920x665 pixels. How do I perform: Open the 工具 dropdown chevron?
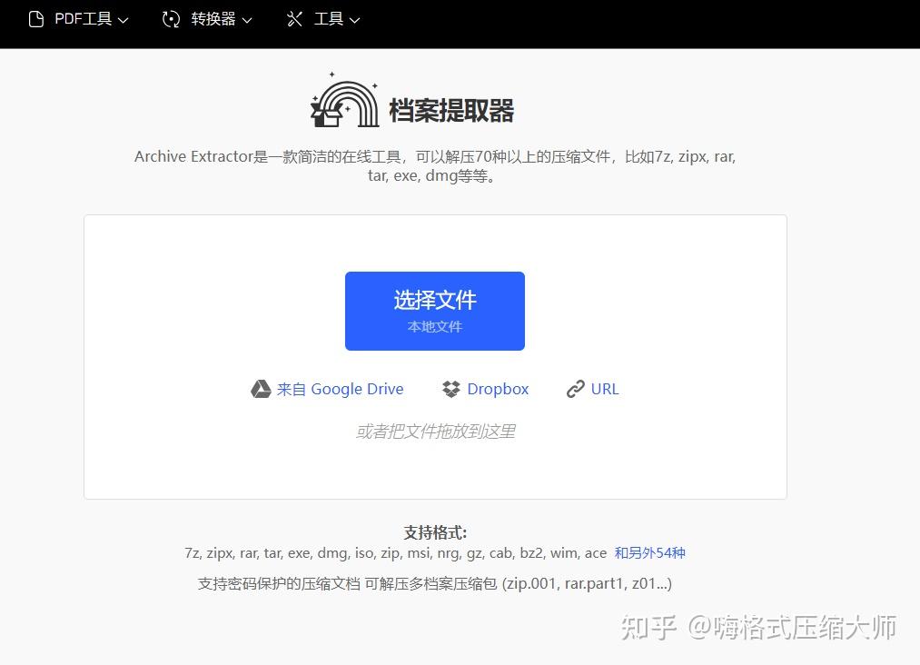tap(354, 18)
